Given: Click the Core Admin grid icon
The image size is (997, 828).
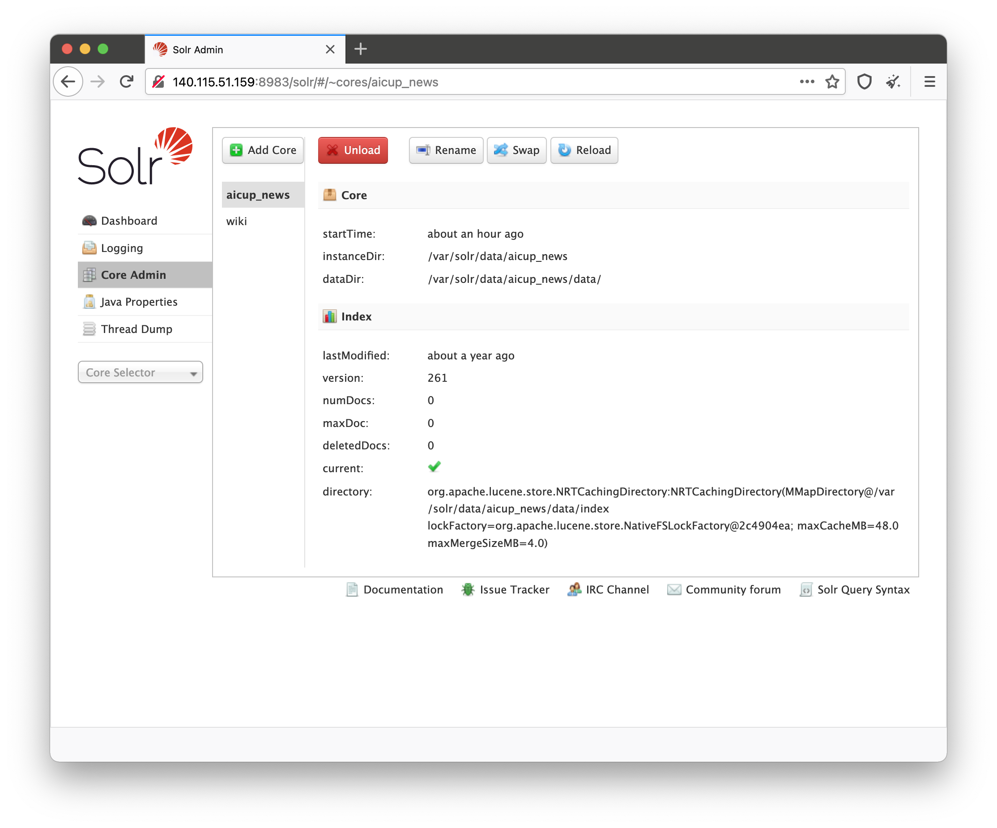Looking at the screenshot, I should pyautogui.click(x=89, y=275).
